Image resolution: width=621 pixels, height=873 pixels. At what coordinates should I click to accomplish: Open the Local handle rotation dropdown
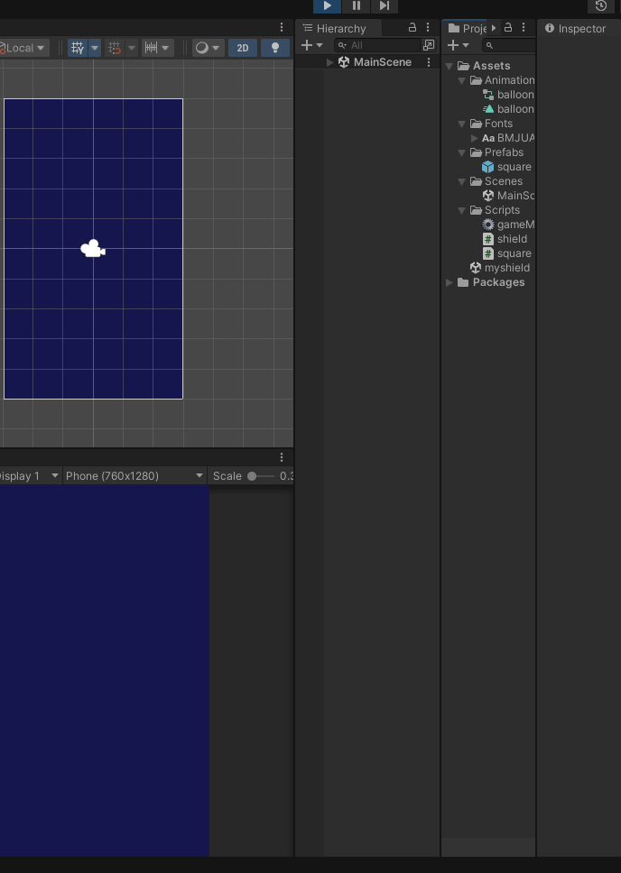point(23,48)
